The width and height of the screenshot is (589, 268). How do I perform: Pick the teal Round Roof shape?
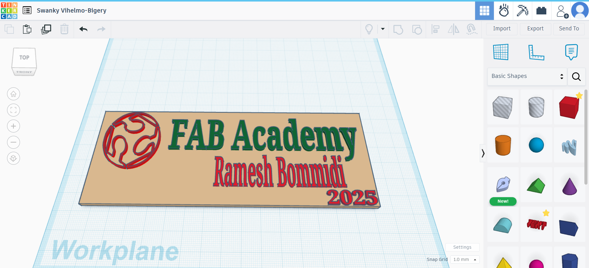pos(503,224)
